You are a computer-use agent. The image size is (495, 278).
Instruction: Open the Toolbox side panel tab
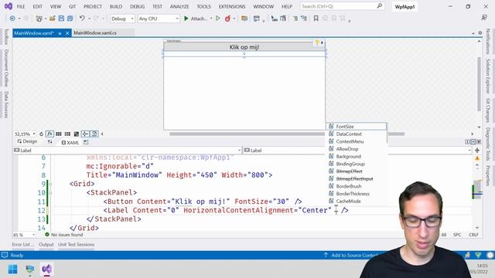tap(6, 36)
